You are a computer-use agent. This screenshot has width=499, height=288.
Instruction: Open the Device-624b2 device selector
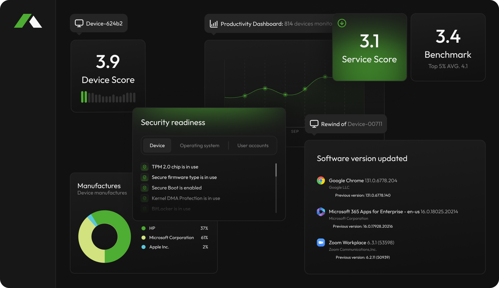(x=98, y=23)
